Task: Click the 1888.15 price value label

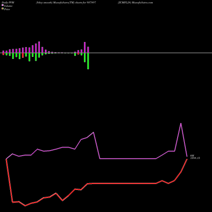Action: coord(195,158)
